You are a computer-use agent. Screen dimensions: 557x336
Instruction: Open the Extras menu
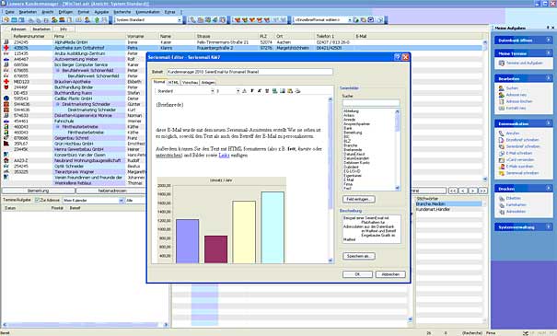[x=169, y=12]
